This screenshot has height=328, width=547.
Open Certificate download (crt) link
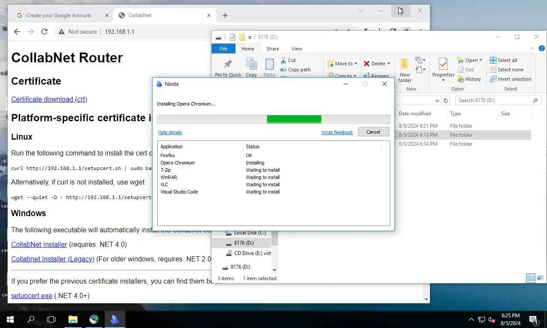[49, 99]
